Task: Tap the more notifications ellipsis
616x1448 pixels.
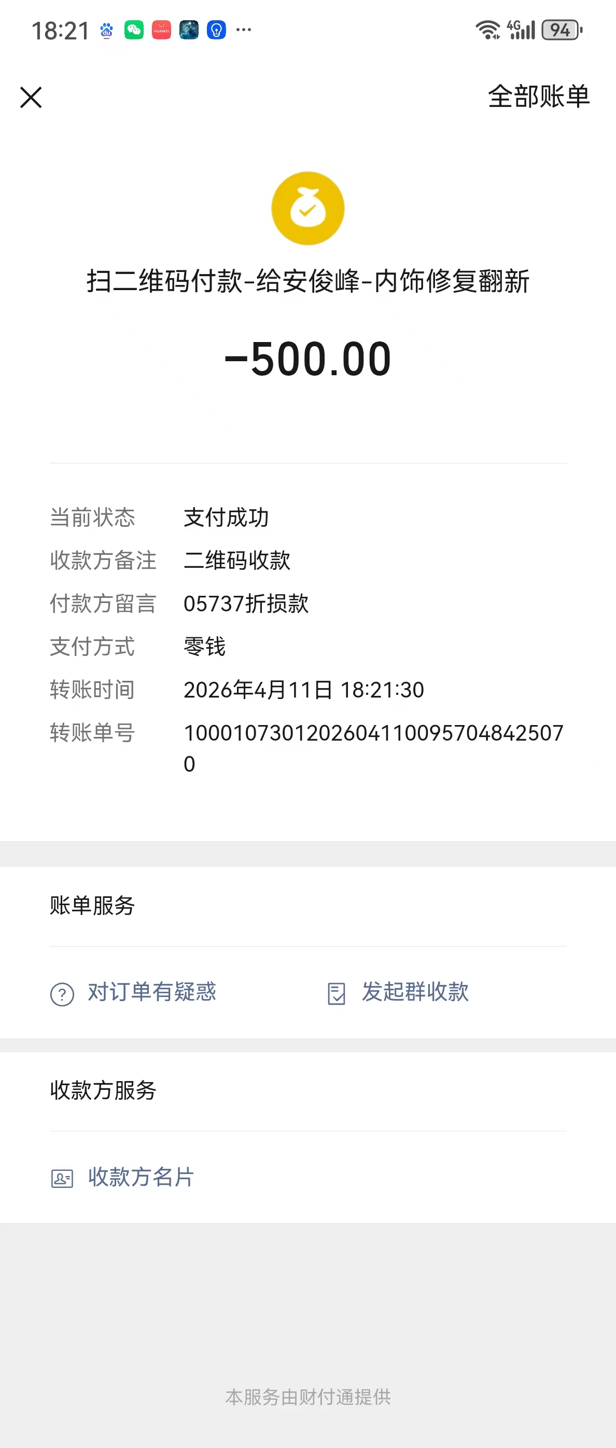Action: [x=244, y=30]
